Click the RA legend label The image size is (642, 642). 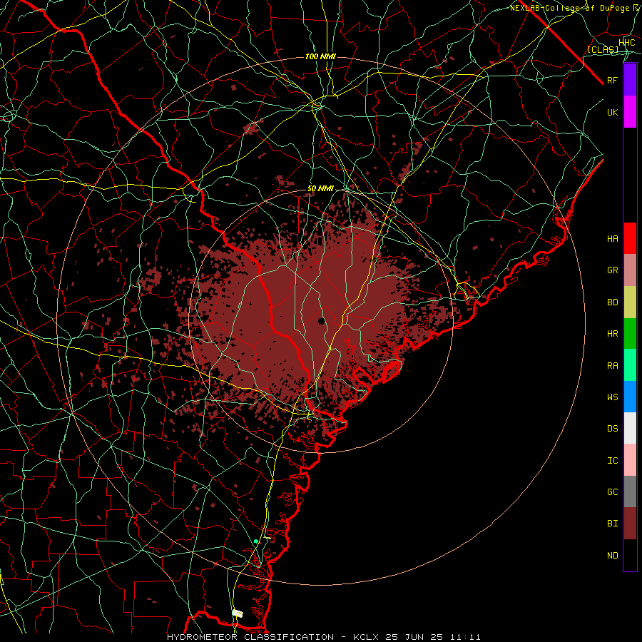pos(613,366)
